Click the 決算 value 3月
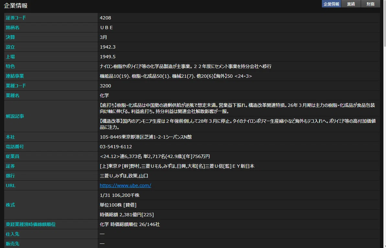The width and height of the screenshot is (386, 248). point(103,37)
